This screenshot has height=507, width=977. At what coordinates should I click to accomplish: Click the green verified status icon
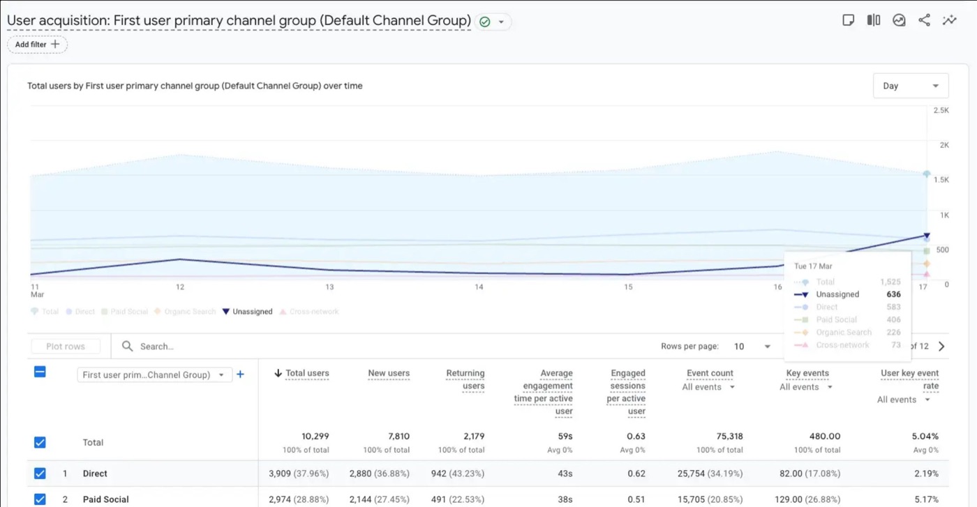pos(484,22)
